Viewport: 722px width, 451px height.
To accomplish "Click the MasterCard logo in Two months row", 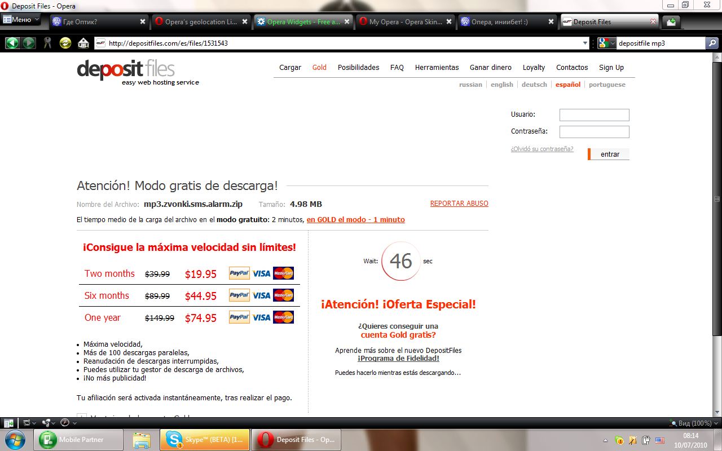I will [283, 273].
